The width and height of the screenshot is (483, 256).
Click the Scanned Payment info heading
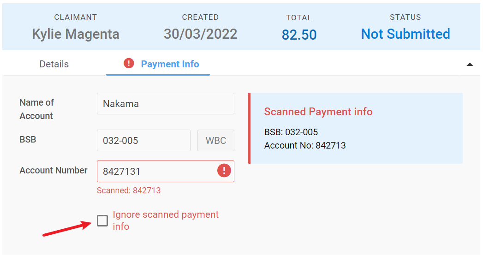point(318,112)
